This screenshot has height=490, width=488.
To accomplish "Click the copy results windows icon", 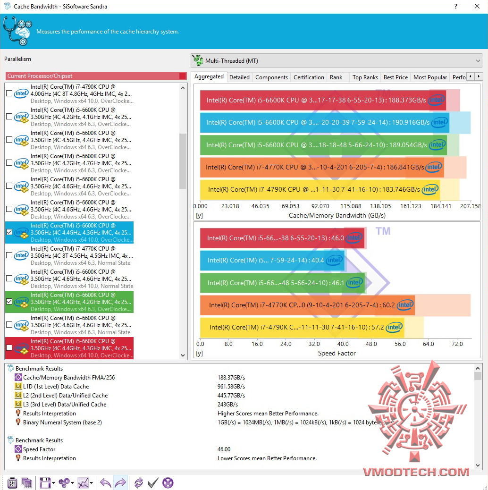I will [x=27, y=483].
